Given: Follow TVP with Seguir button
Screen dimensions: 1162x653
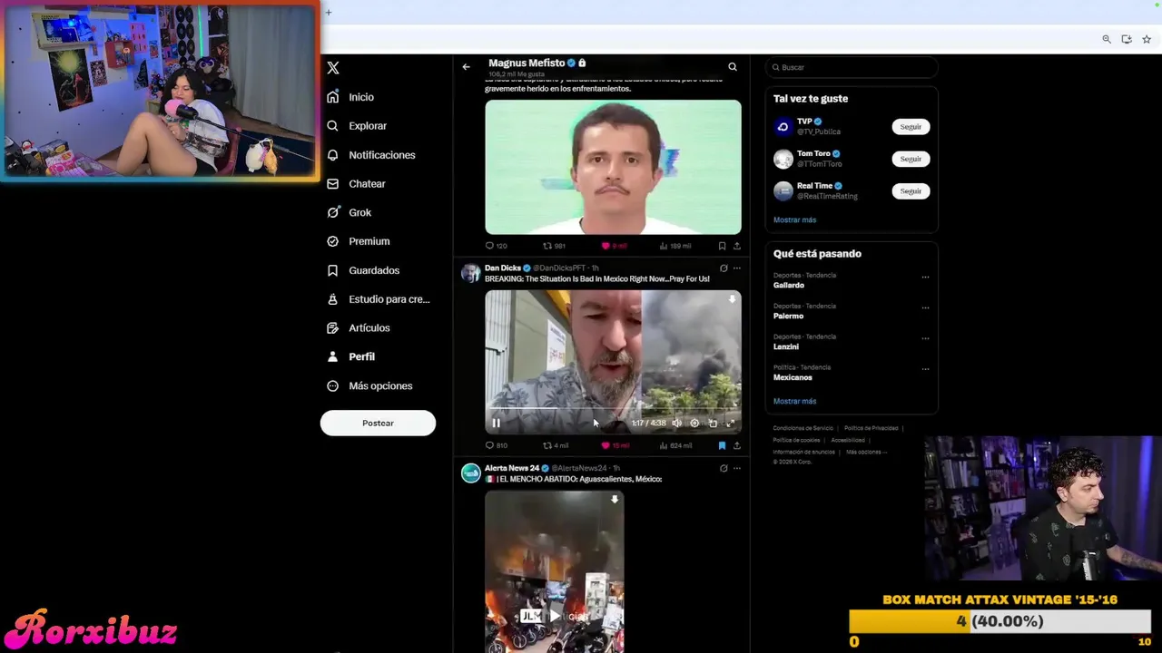Looking at the screenshot, I should click(x=911, y=127).
